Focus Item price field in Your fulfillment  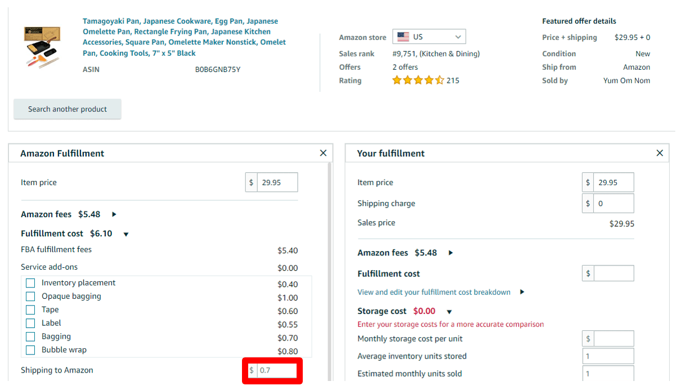click(x=614, y=182)
